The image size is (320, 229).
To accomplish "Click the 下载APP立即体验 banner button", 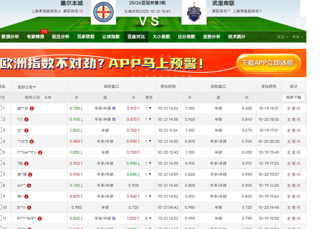I will (x=268, y=63).
